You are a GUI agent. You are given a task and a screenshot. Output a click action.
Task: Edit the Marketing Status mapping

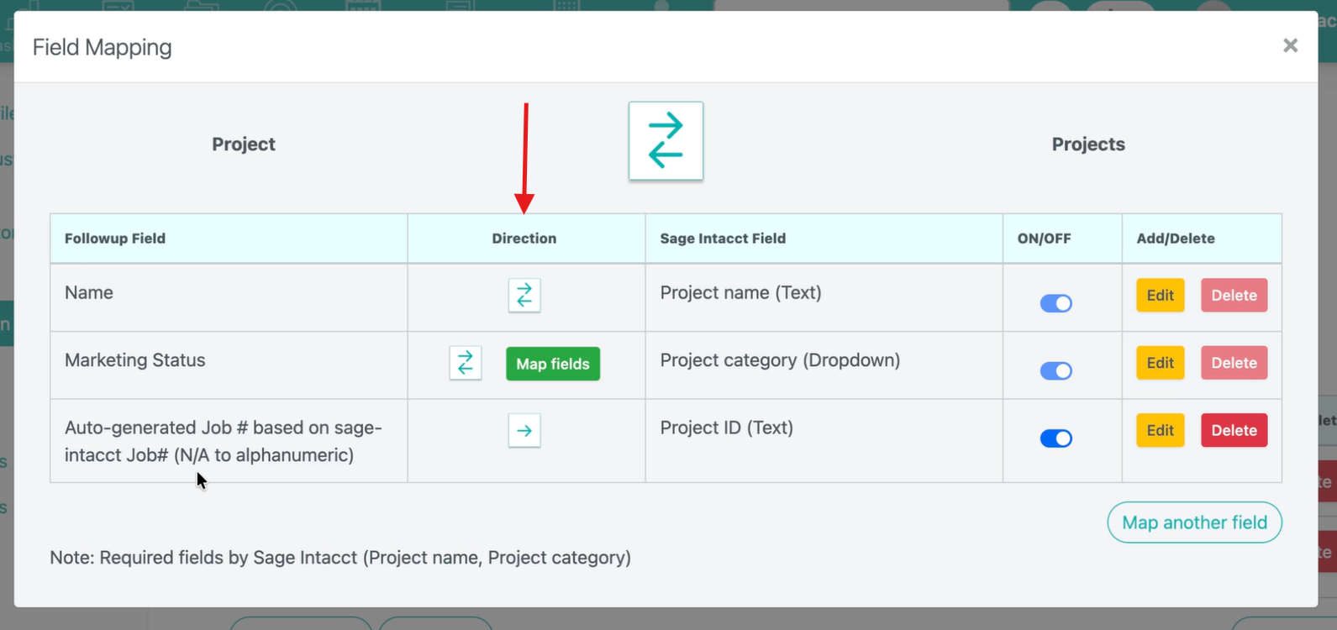[1160, 363]
